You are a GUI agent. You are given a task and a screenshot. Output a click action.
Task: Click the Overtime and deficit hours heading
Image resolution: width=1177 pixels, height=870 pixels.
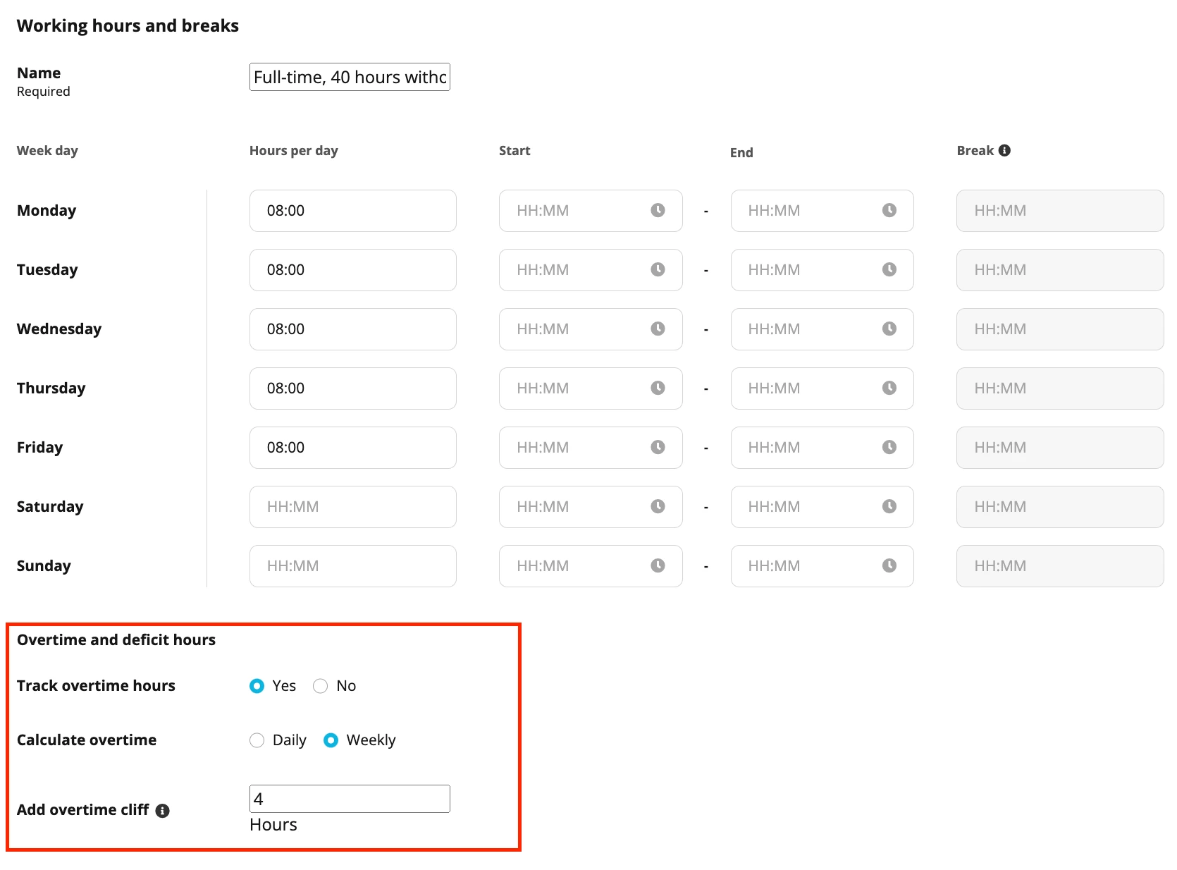click(116, 639)
